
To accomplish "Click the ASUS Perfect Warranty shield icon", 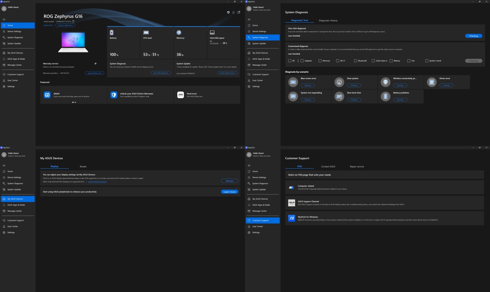I will click(x=114, y=95).
